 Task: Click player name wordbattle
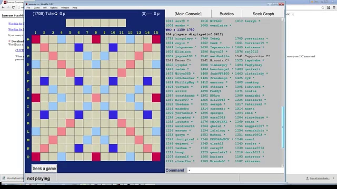pyautogui.click(x=220, y=56)
